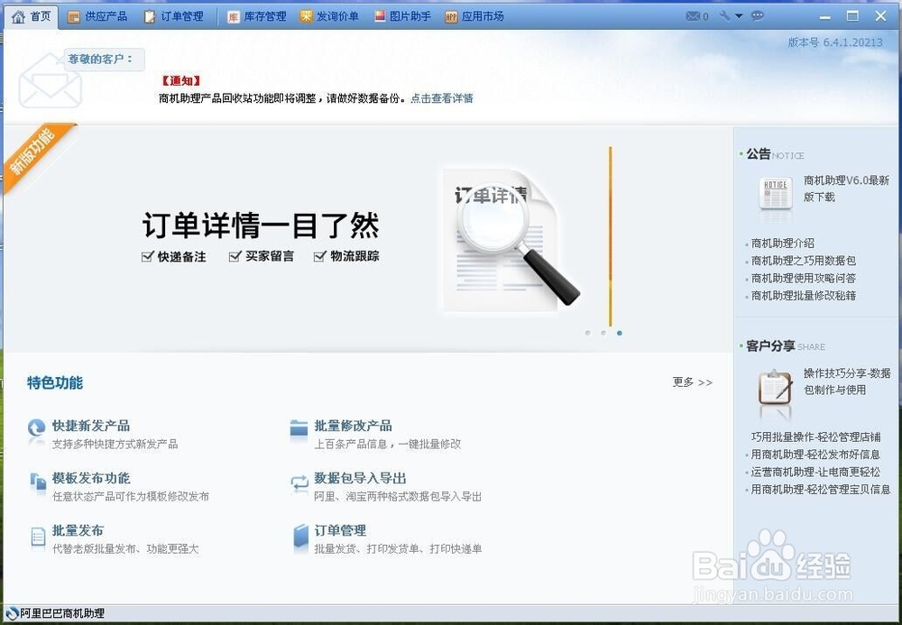Expand 特色功能 with the 更多 >> control
This screenshot has height=625, width=902.
pos(692,382)
